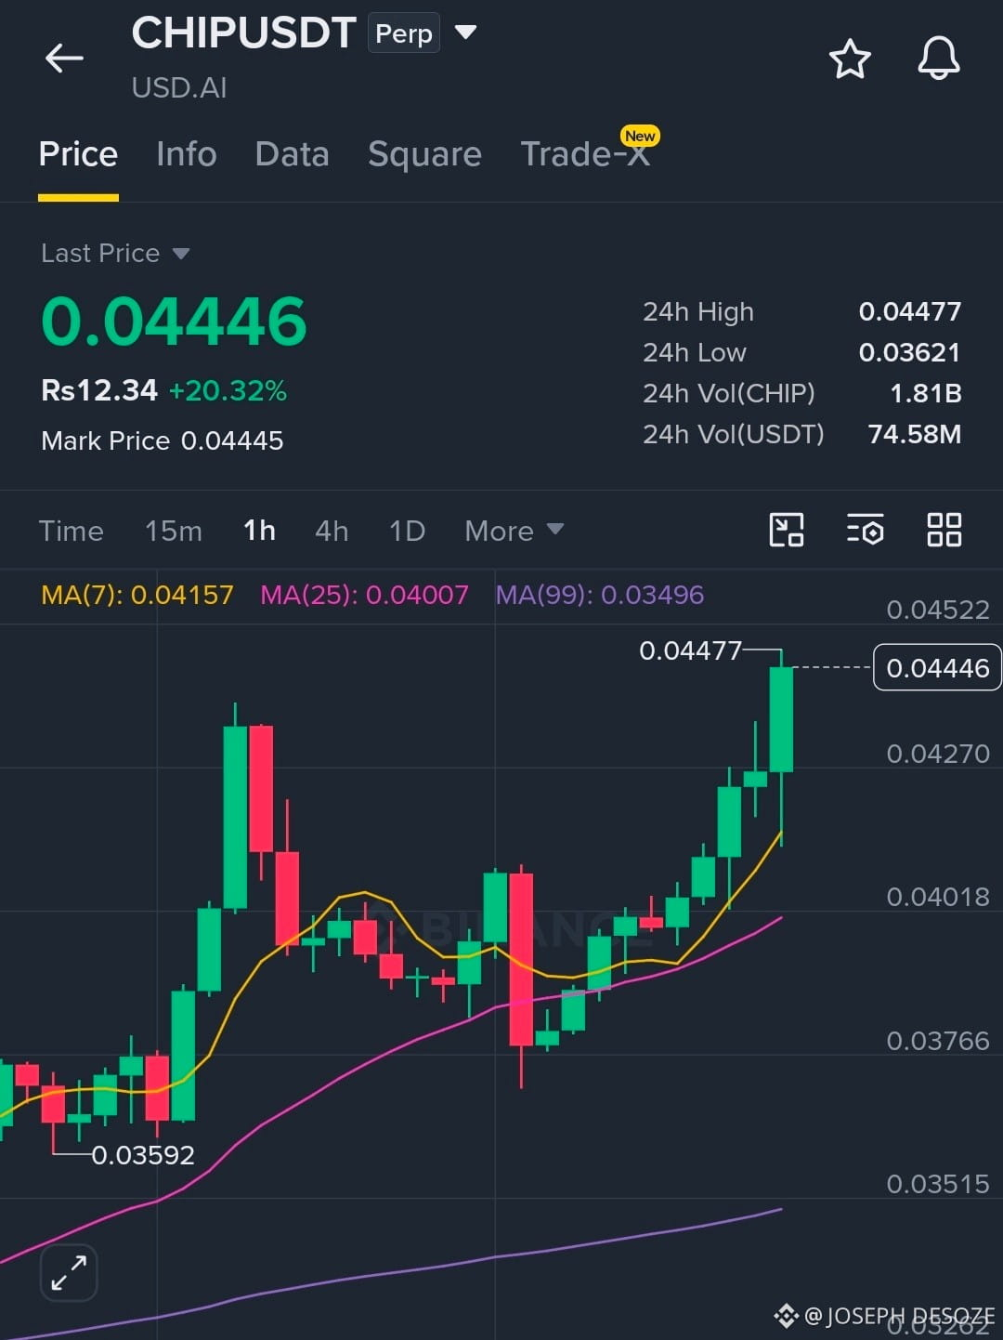Tap the +20.32% change value

pyautogui.click(x=228, y=390)
